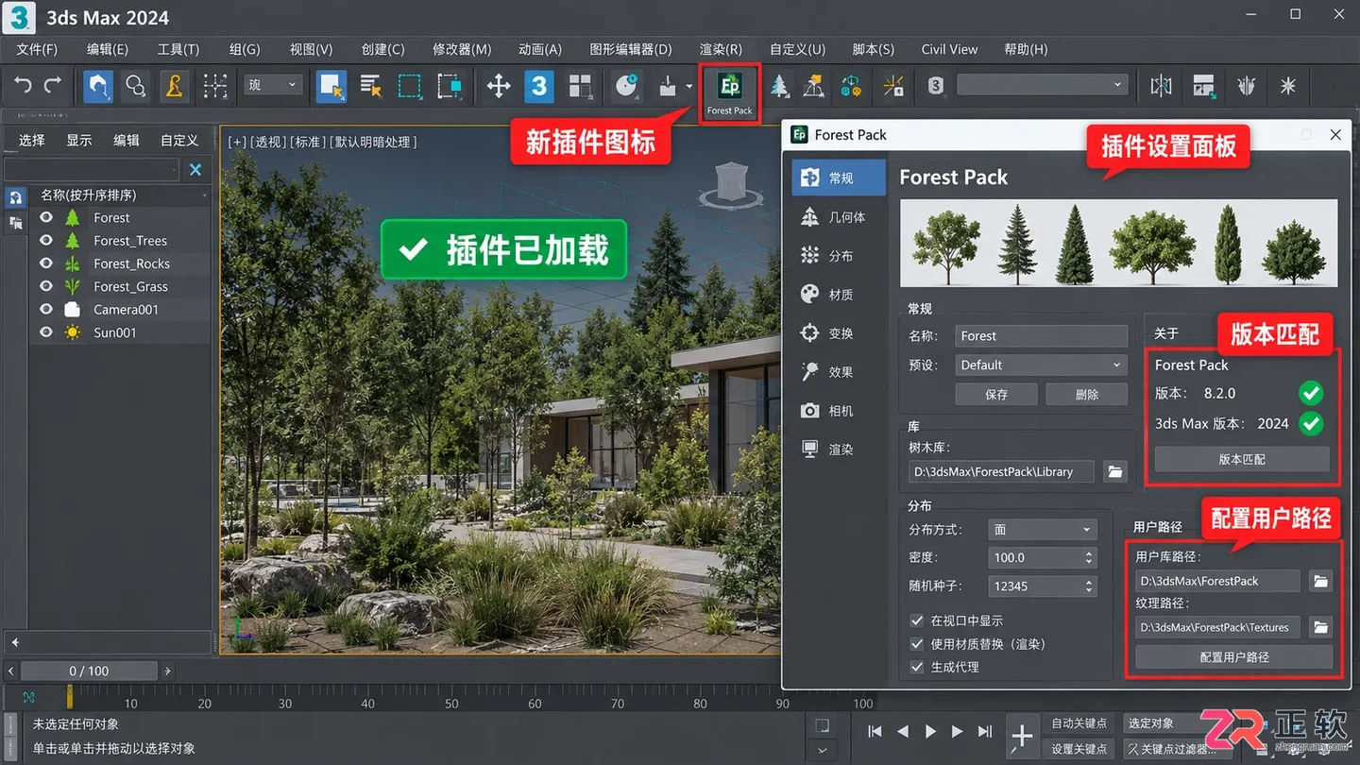This screenshot has height=765, width=1360.
Task: Click the 配置用户路径 button
Action: (1234, 657)
